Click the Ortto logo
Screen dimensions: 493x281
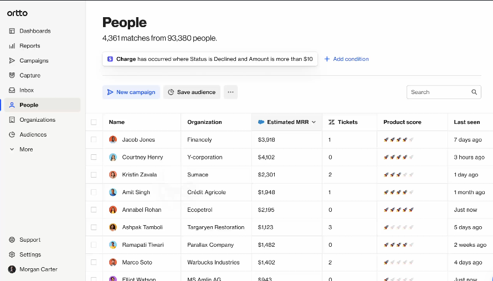[17, 13]
